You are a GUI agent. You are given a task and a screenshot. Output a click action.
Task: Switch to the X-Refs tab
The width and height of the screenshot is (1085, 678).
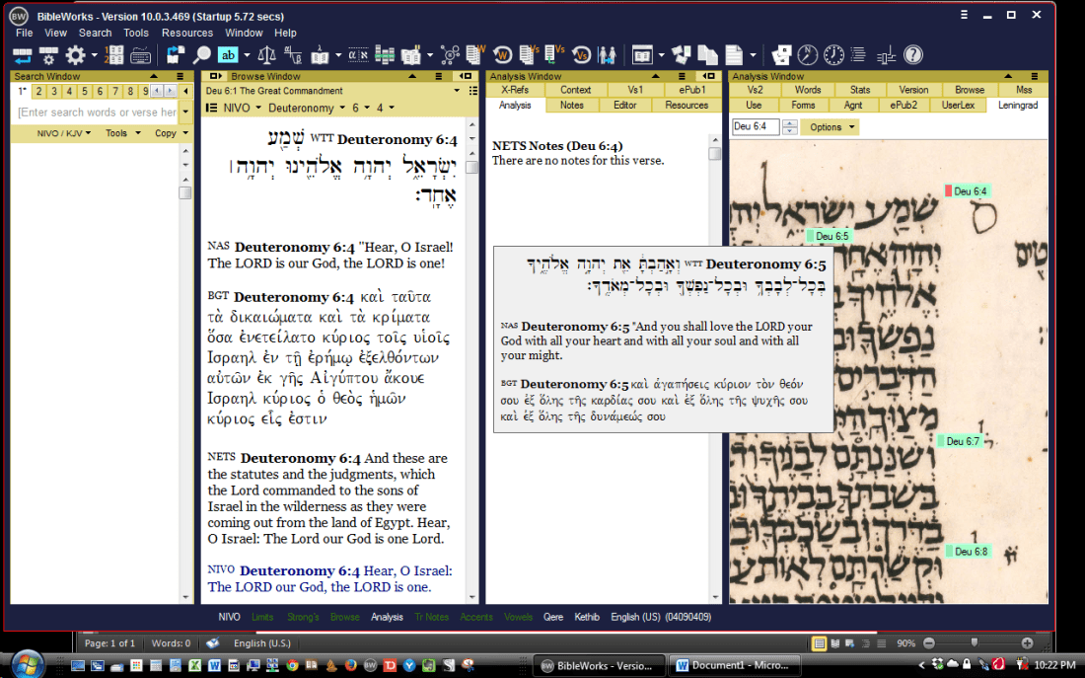pyautogui.click(x=514, y=90)
